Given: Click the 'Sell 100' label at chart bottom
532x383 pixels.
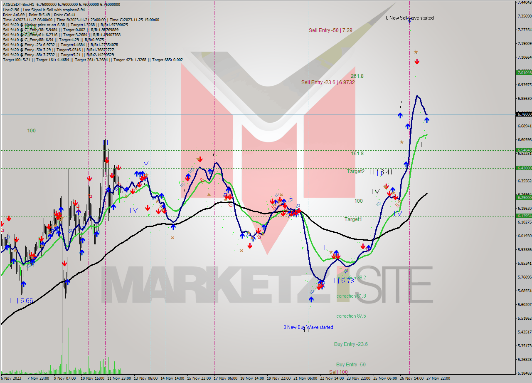Looking at the screenshot, I should tap(338, 372).
